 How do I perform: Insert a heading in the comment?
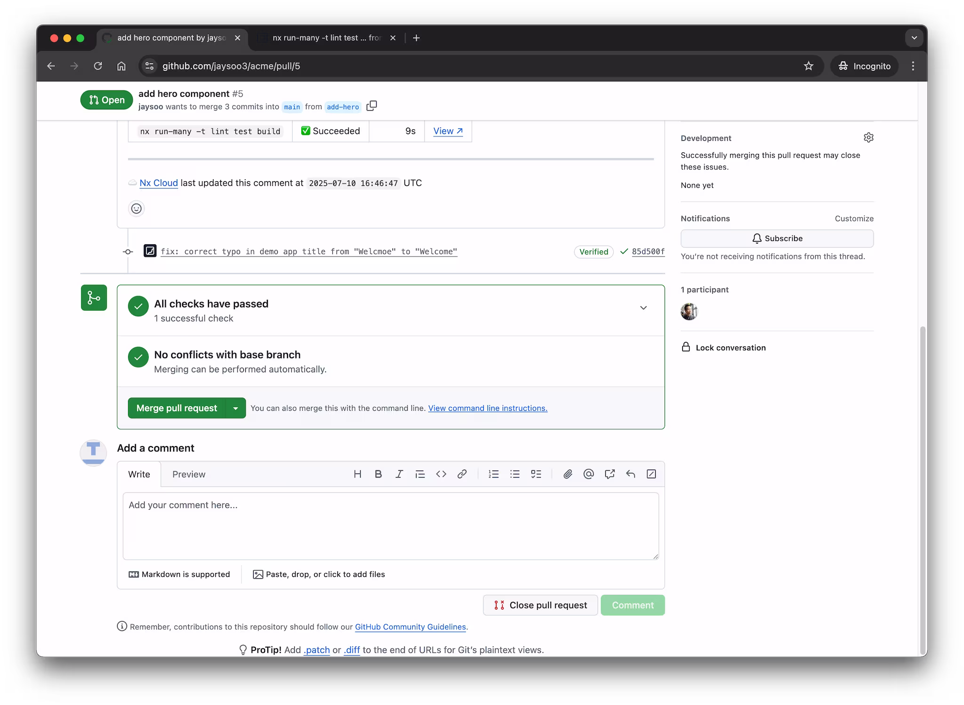point(357,474)
